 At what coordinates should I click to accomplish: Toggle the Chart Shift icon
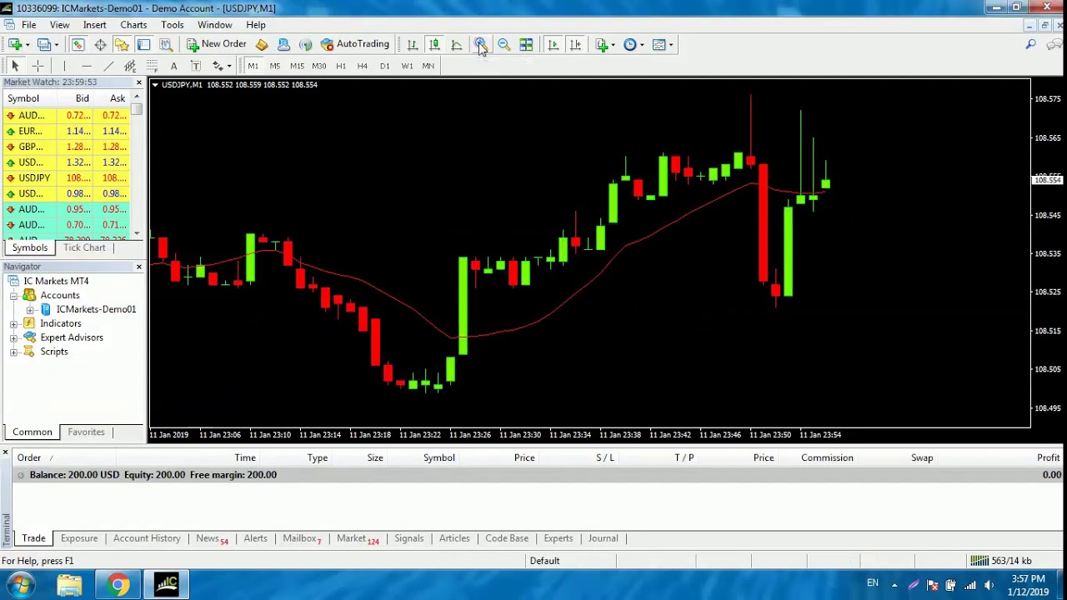(575, 44)
